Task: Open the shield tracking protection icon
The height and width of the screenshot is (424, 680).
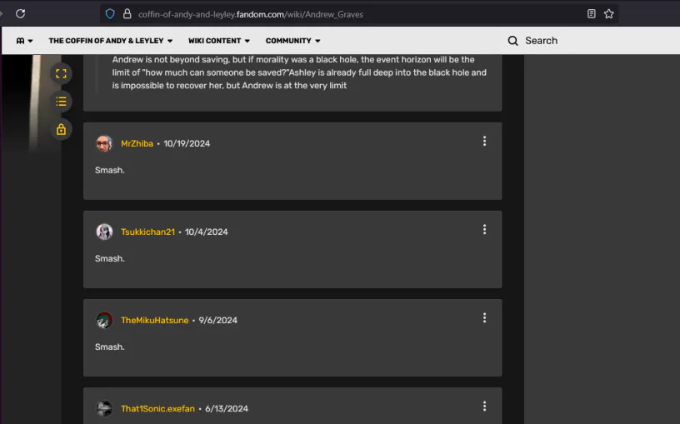Action: [110, 14]
